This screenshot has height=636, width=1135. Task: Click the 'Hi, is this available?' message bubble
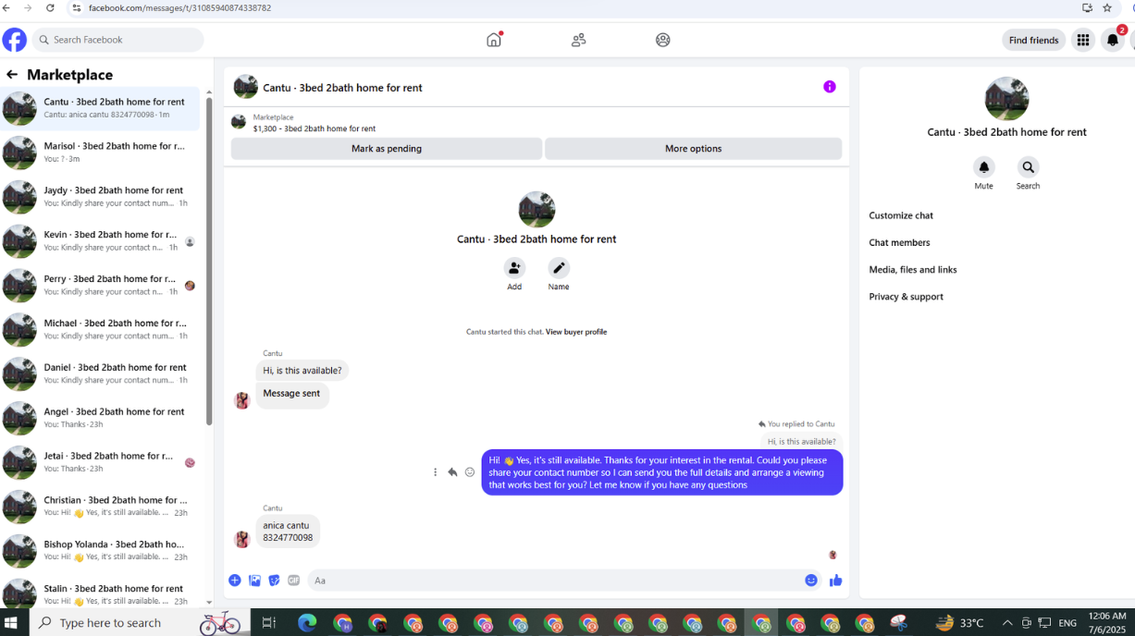click(302, 371)
